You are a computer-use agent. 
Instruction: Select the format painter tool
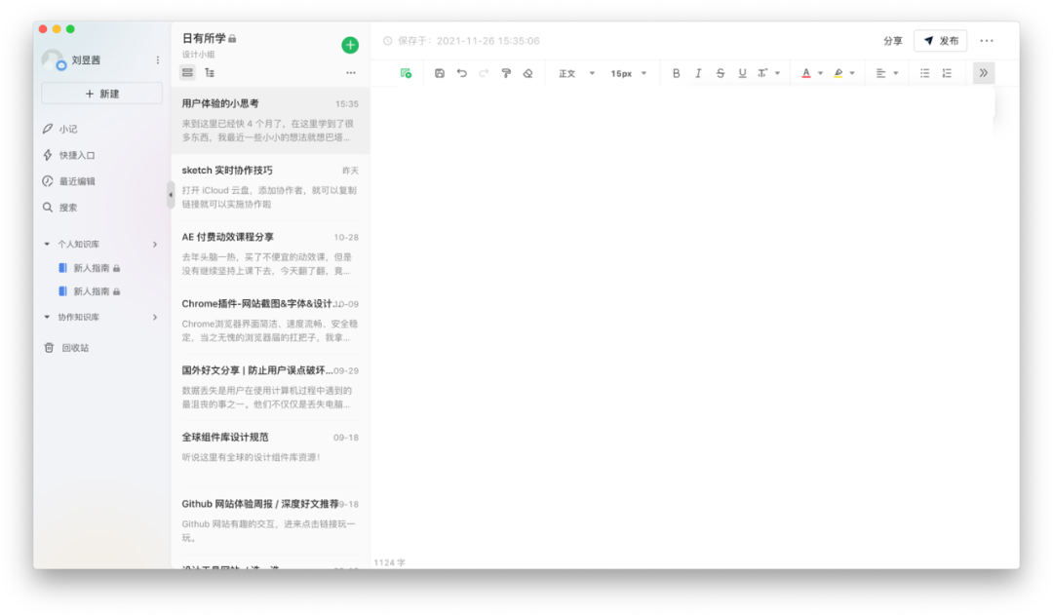coord(506,73)
